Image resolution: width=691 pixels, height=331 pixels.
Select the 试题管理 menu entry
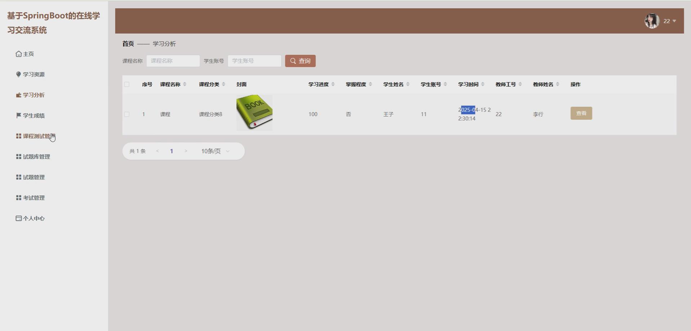pyautogui.click(x=34, y=177)
